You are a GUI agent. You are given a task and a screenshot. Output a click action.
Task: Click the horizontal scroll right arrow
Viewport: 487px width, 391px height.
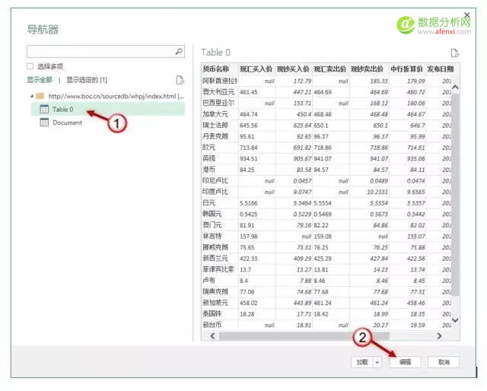(439, 335)
